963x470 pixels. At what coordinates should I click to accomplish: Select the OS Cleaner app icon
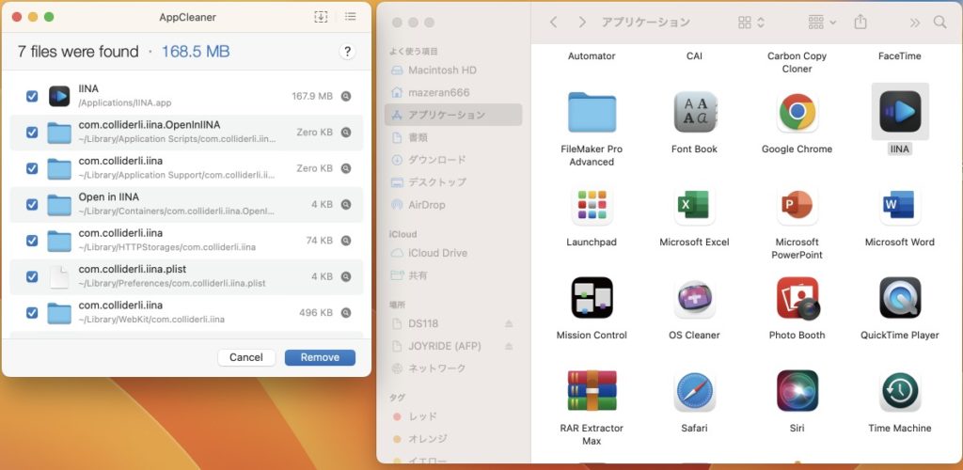coord(695,298)
